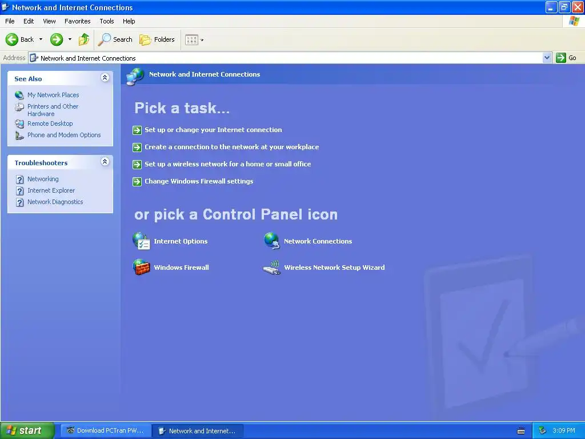Click the Go arrow button
The height and width of the screenshot is (439, 585).
(x=561, y=58)
